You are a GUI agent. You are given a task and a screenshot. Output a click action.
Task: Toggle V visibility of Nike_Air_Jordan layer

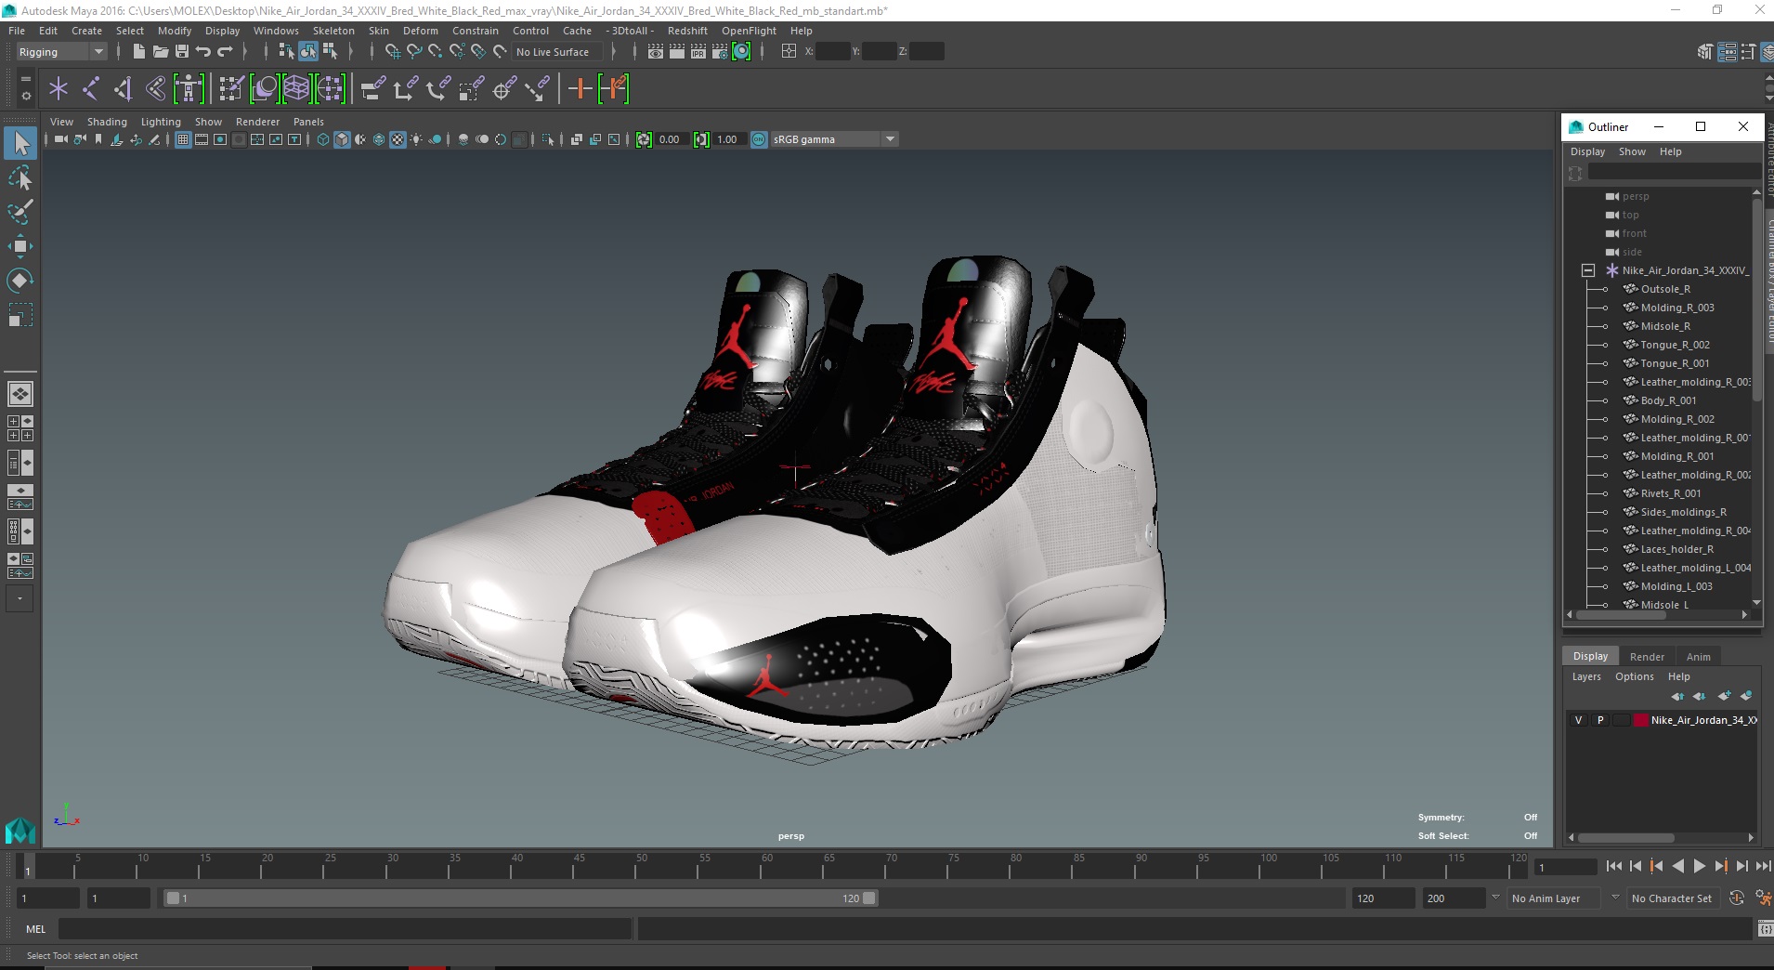click(1578, 720)
